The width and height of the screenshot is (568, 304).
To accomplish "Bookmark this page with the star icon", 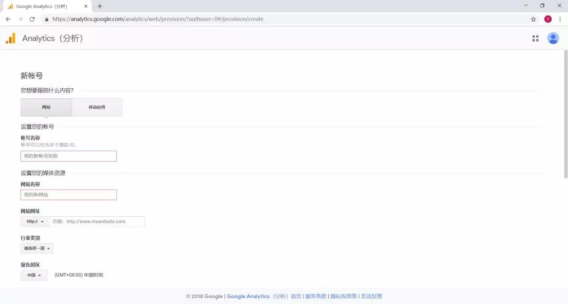I will click(x=533, y=18).
